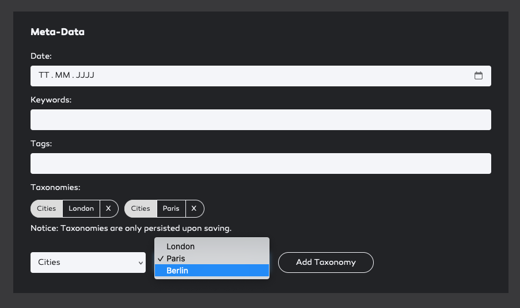The image size is (520, 308).
Task: Click the Tags: label
Action: 41,143
